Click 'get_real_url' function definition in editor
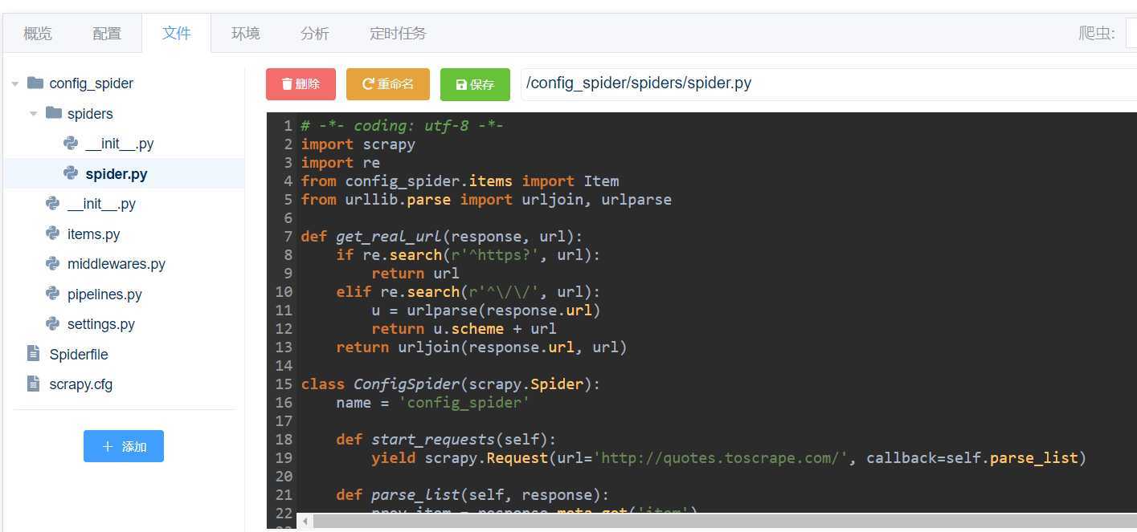The width and height of the screenshot is (1137, 532). (441, 237)
